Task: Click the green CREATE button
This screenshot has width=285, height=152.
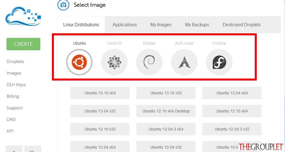Action: [x=23, y=44]
